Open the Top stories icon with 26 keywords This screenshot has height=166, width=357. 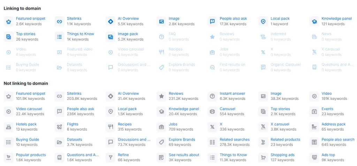(8, 37)
